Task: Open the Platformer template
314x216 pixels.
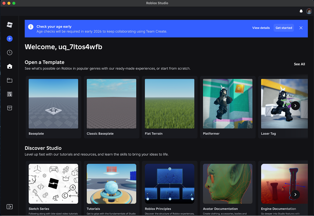Action: [227, 104]
